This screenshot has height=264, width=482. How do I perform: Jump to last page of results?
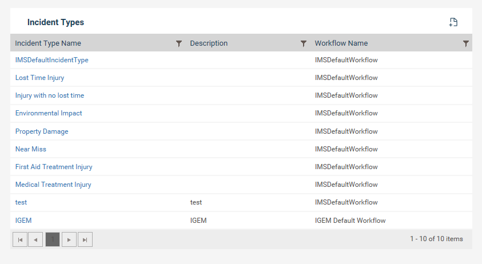pyautogui.click(x=85, y=240)
